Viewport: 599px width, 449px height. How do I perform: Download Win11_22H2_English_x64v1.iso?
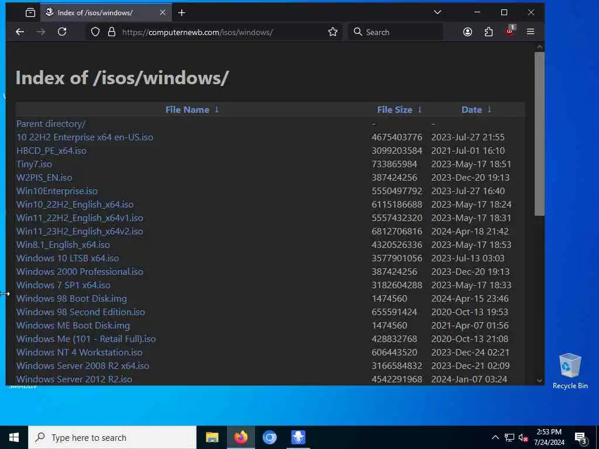point(80,217)
